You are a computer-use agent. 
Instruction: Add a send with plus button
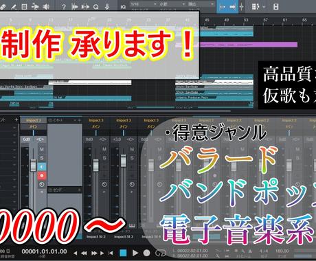[79, 190]
